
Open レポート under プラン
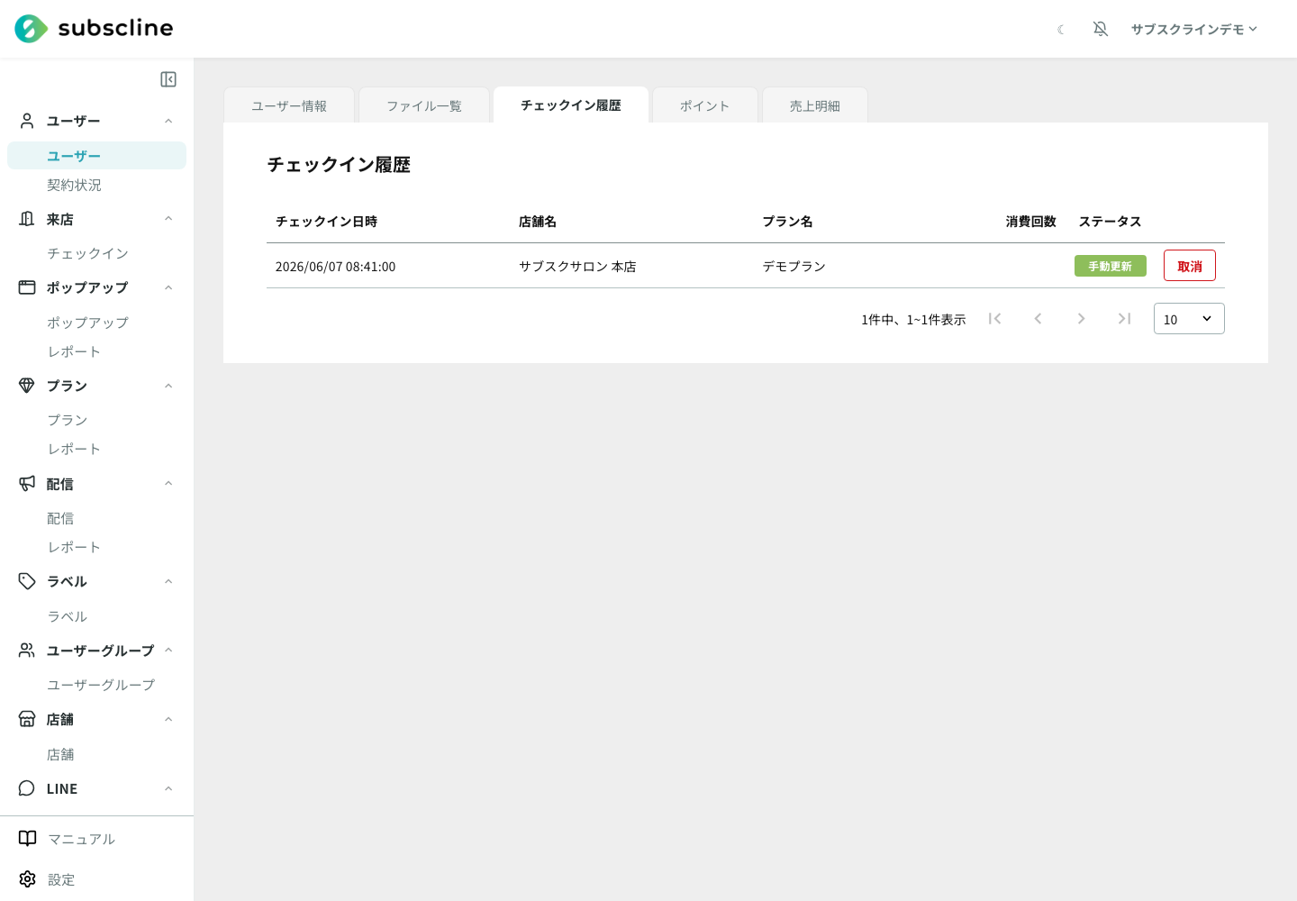[74, 449]
